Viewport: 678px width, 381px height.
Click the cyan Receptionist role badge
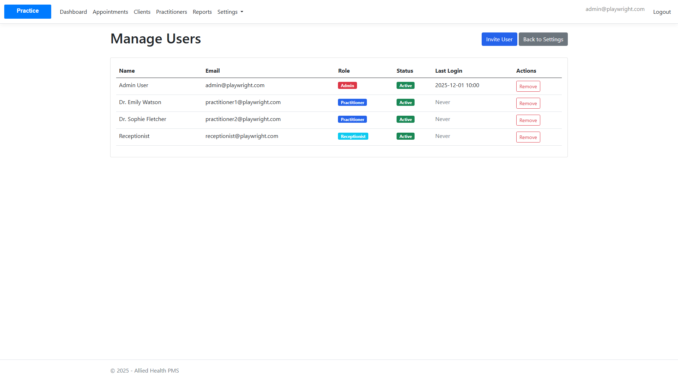point(353,136)
